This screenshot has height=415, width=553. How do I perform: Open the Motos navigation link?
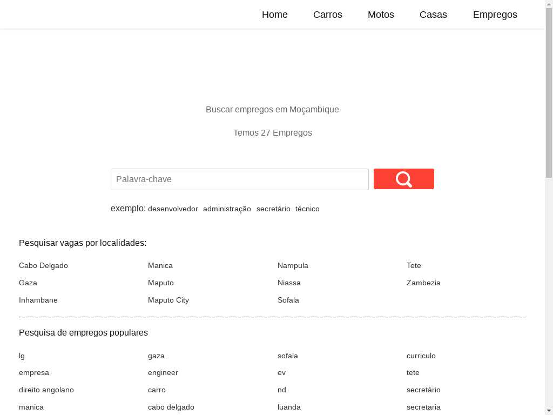[x=381, y=15]
